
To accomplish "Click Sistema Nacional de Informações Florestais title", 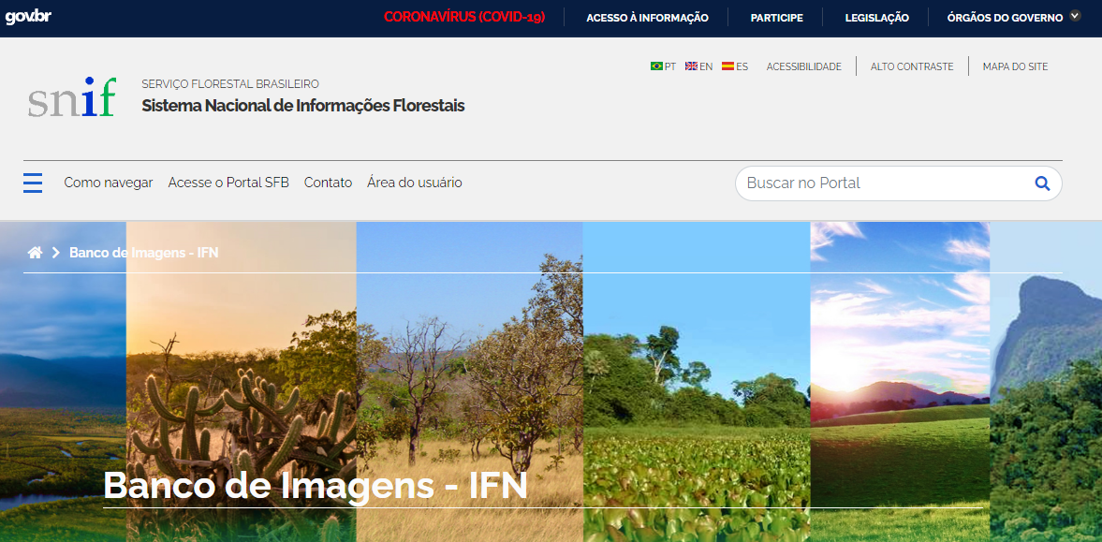I will point(303,106).
